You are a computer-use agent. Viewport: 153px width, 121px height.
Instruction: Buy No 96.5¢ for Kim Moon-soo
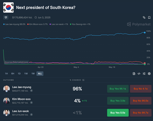click(x=141, y=101)
